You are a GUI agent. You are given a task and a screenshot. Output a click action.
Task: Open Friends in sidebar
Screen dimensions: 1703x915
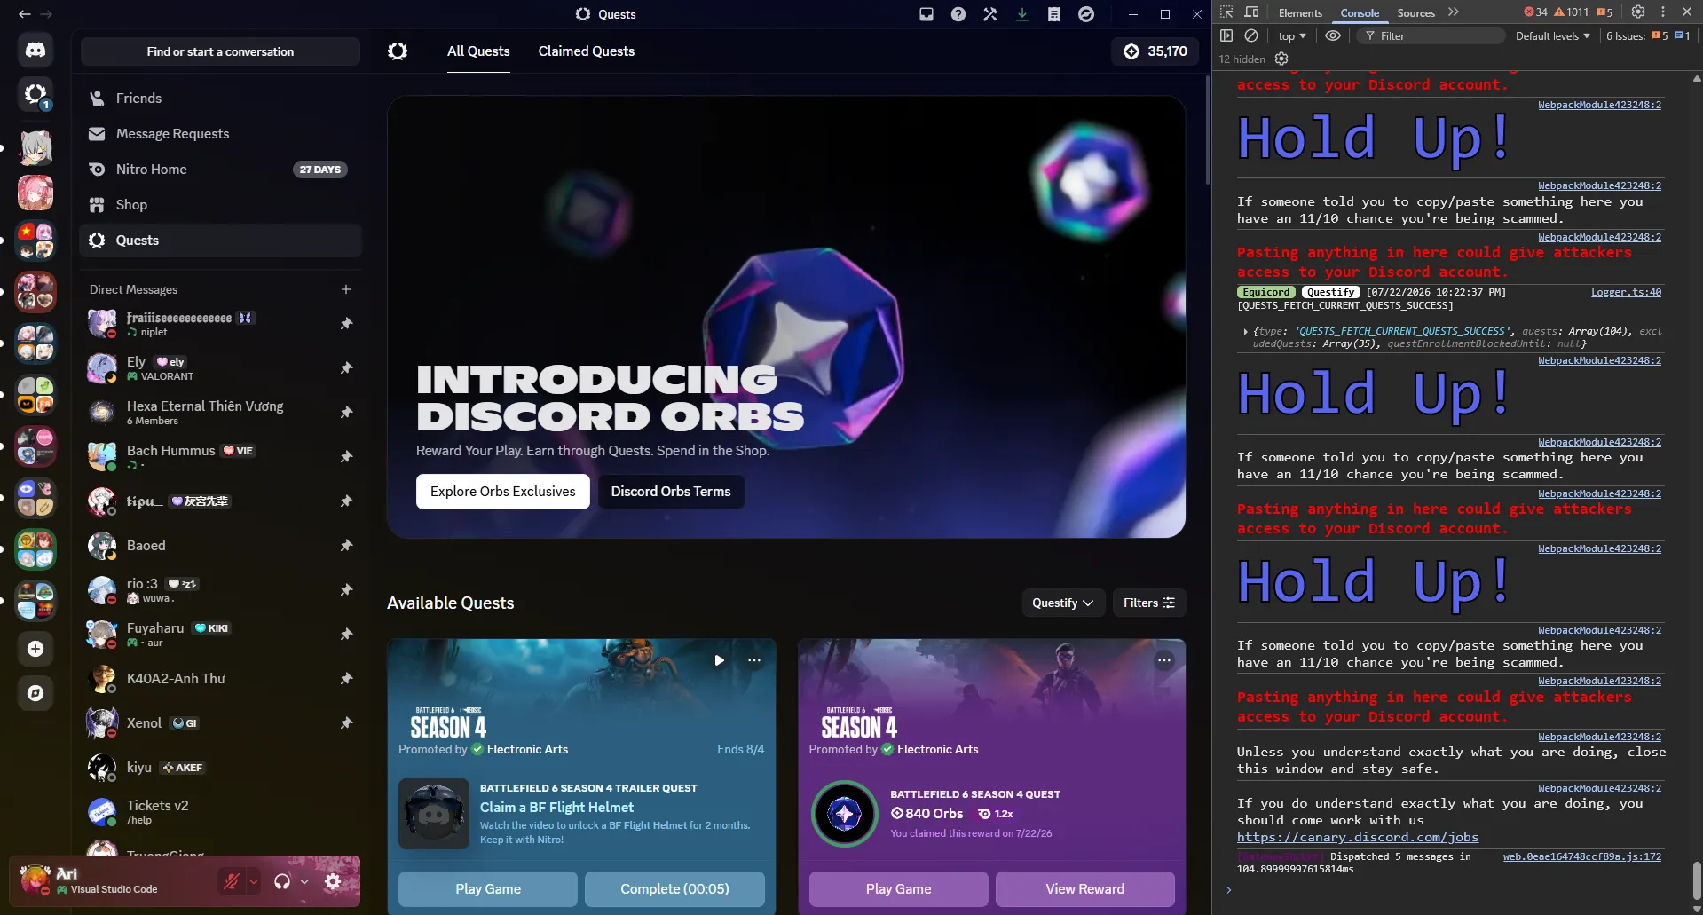pyautogui.click(x=220, y=99)
